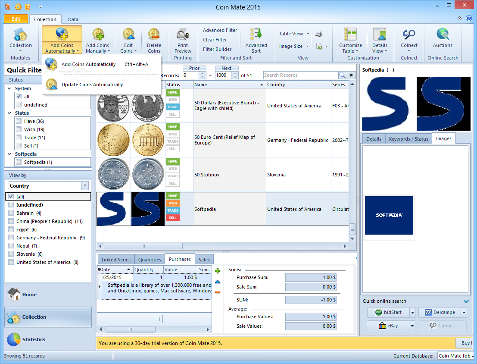Click the export spreadsheet icon in View group
Screen dimensions: 477x364
point(319,46)
